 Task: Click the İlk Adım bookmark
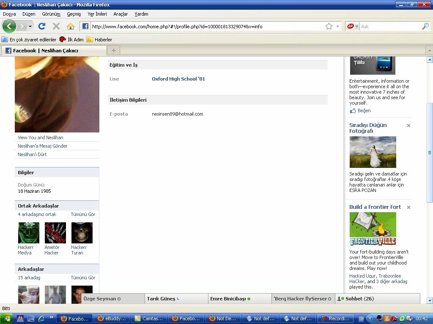[x=71, y=40]
